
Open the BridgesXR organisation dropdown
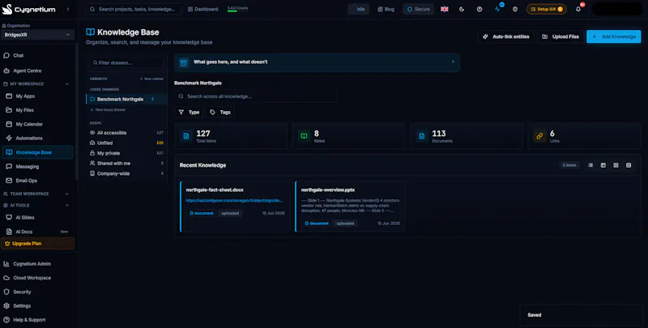37,35
